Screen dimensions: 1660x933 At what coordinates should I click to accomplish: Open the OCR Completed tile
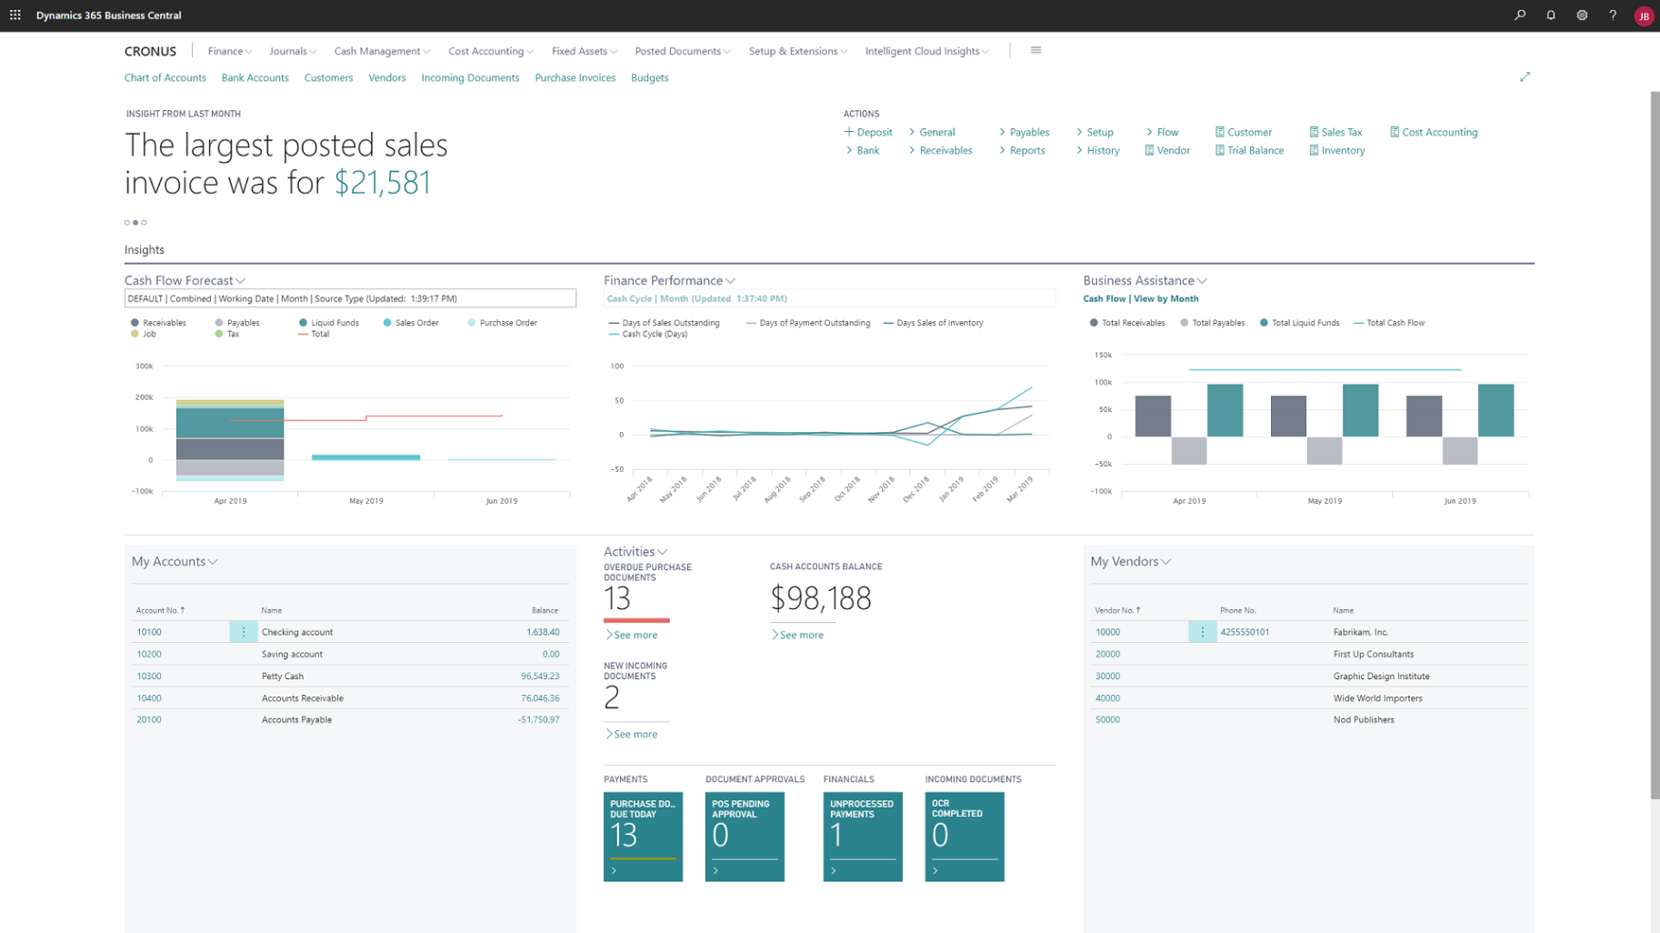pos(965,837)
